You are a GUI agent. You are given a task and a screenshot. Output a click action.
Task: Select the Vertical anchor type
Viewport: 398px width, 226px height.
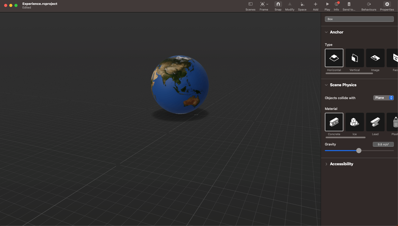355,58
